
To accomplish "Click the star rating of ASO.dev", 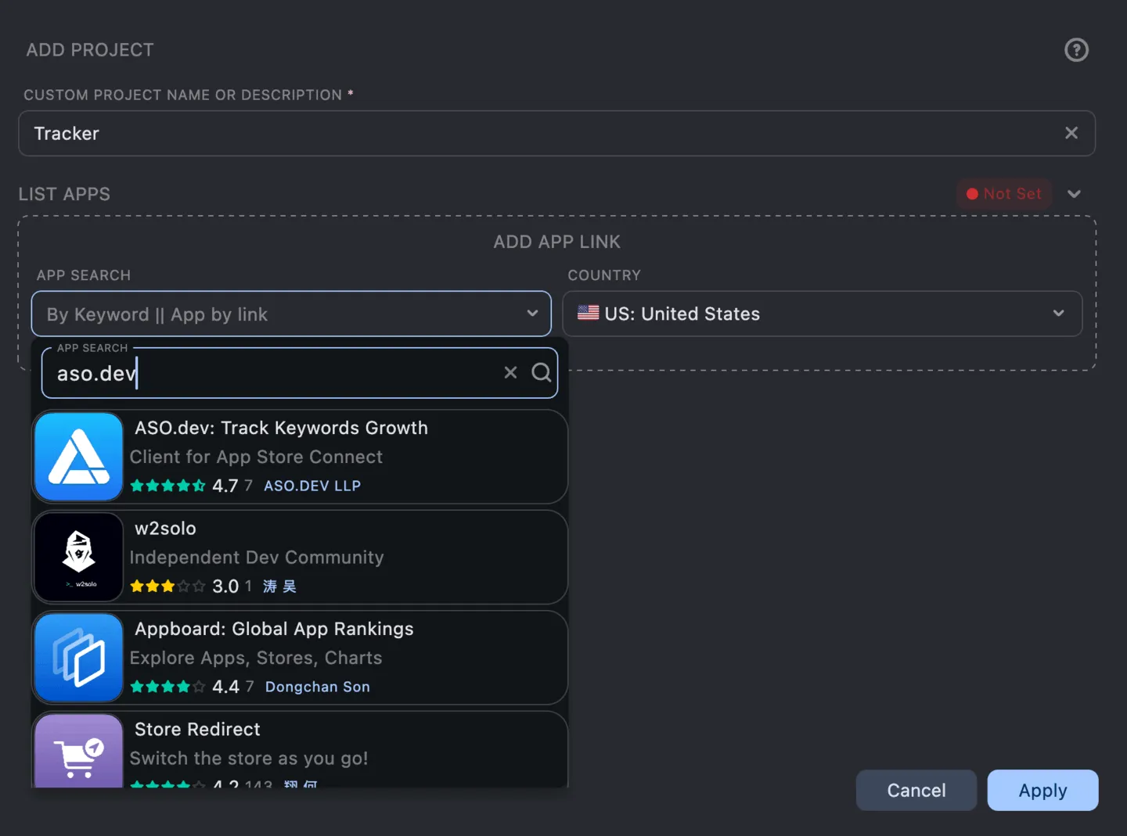I will coord(167,485).
